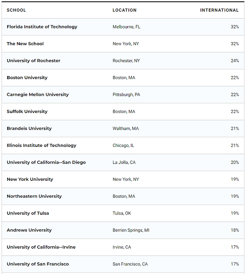Open Andrews University school page
Image resolution: width=246 pixels, height=274 pixels.
click(x=29, y=230)
